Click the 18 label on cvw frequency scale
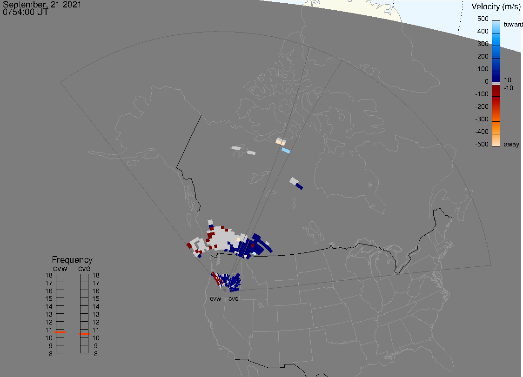Viewport: 523px width, 377px height. click(49, 275)
